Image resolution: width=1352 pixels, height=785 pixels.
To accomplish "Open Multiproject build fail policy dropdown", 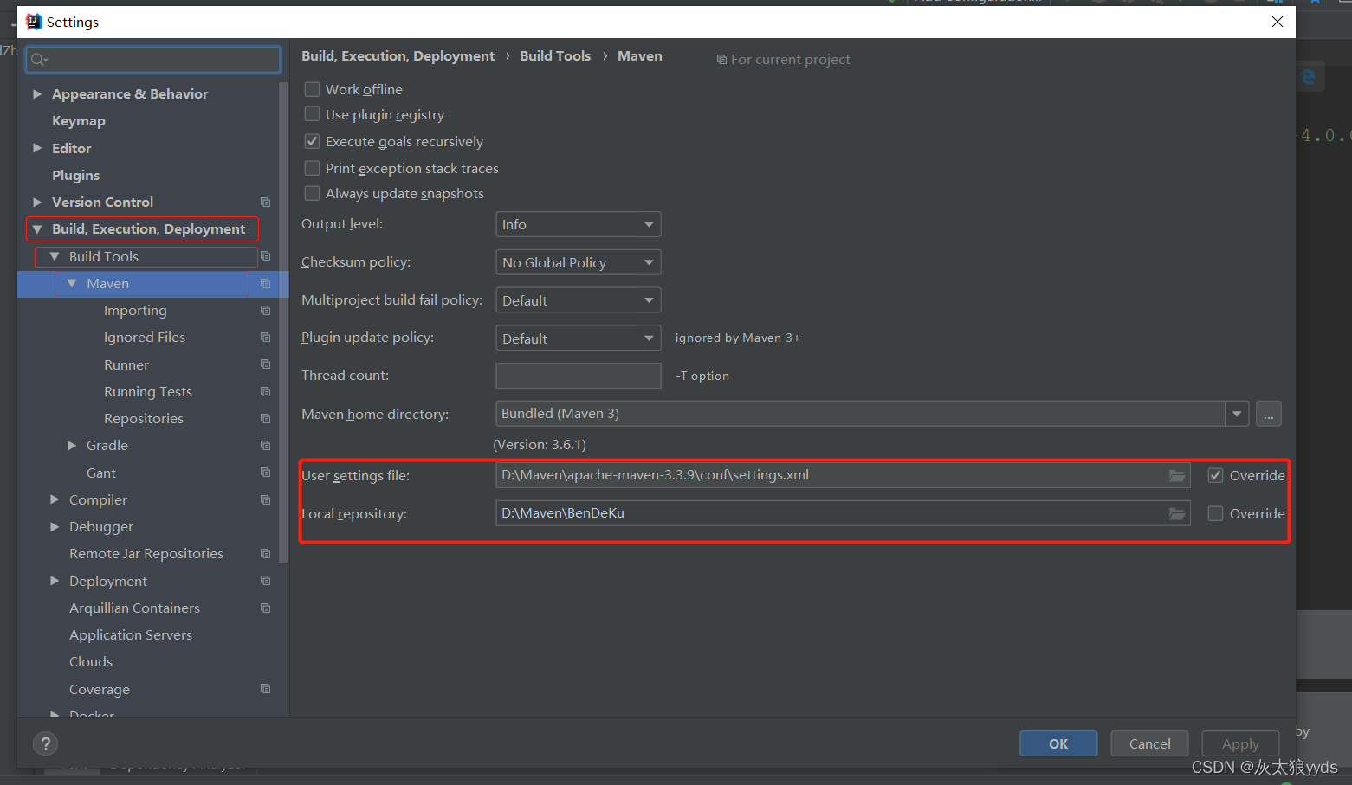I will coord(579,300).
